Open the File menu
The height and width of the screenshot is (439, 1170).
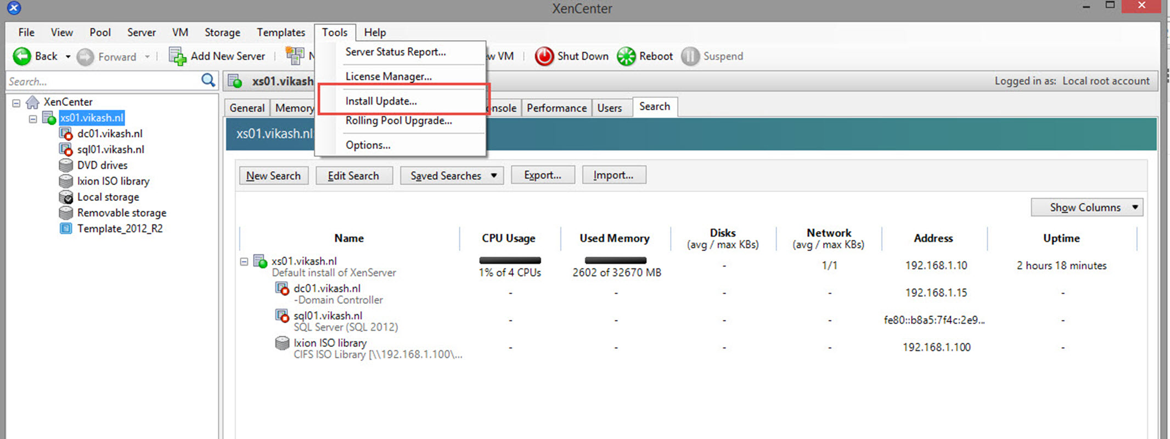[26, 32]
